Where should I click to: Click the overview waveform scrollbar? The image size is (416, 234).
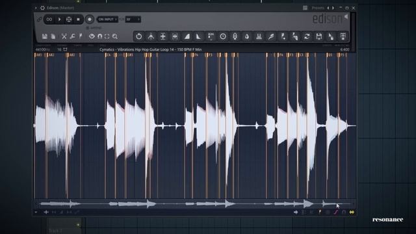pyautogui.click(x=195, y=203)
